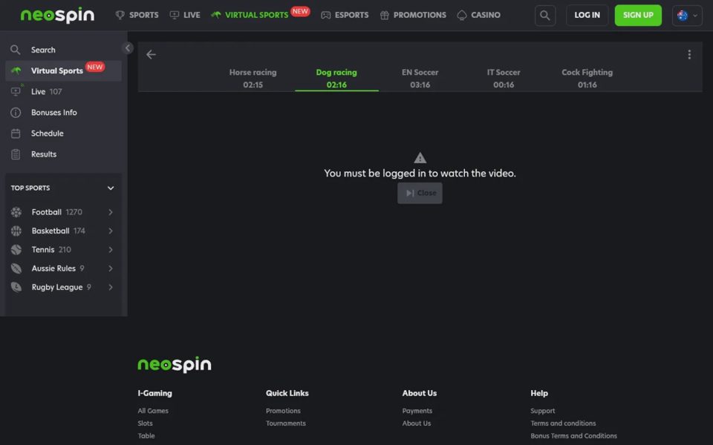Collapse the sidebar with the chevron button
Screen dimensions: 713x445
click(128, 47)
